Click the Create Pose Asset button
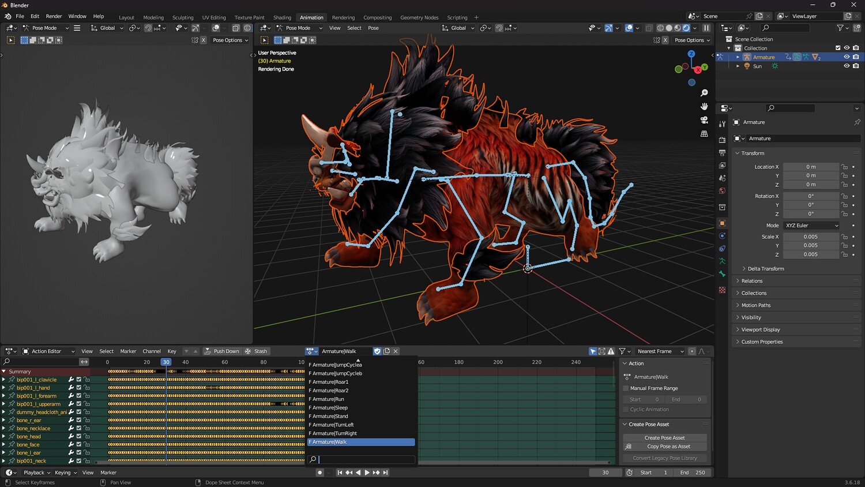Image resolution: width=865 pixels, height=487 pixels. coord(665,438)
